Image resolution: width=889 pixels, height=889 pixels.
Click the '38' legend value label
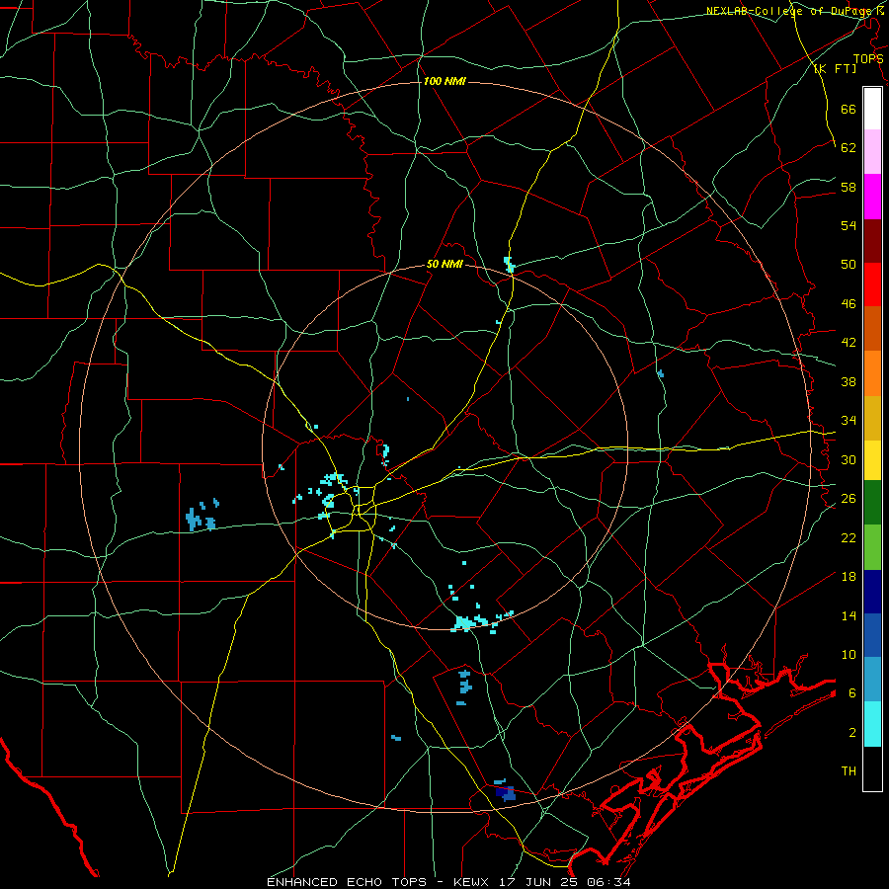849,381
